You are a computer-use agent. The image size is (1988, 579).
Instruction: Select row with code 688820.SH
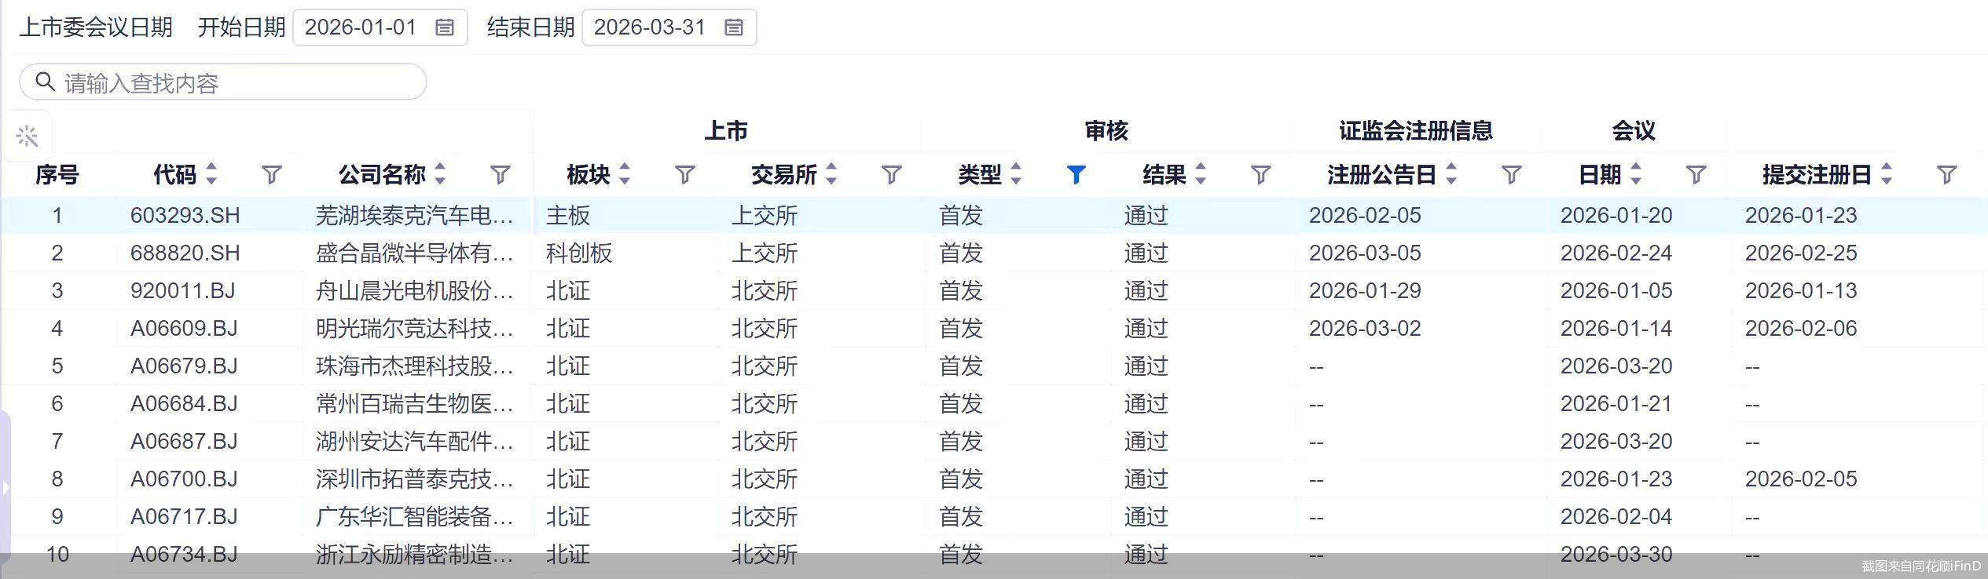(x=185, y=253)
